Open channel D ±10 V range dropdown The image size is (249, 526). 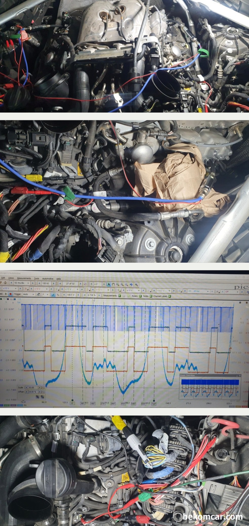pyautogui.click(x=102, y=290)
